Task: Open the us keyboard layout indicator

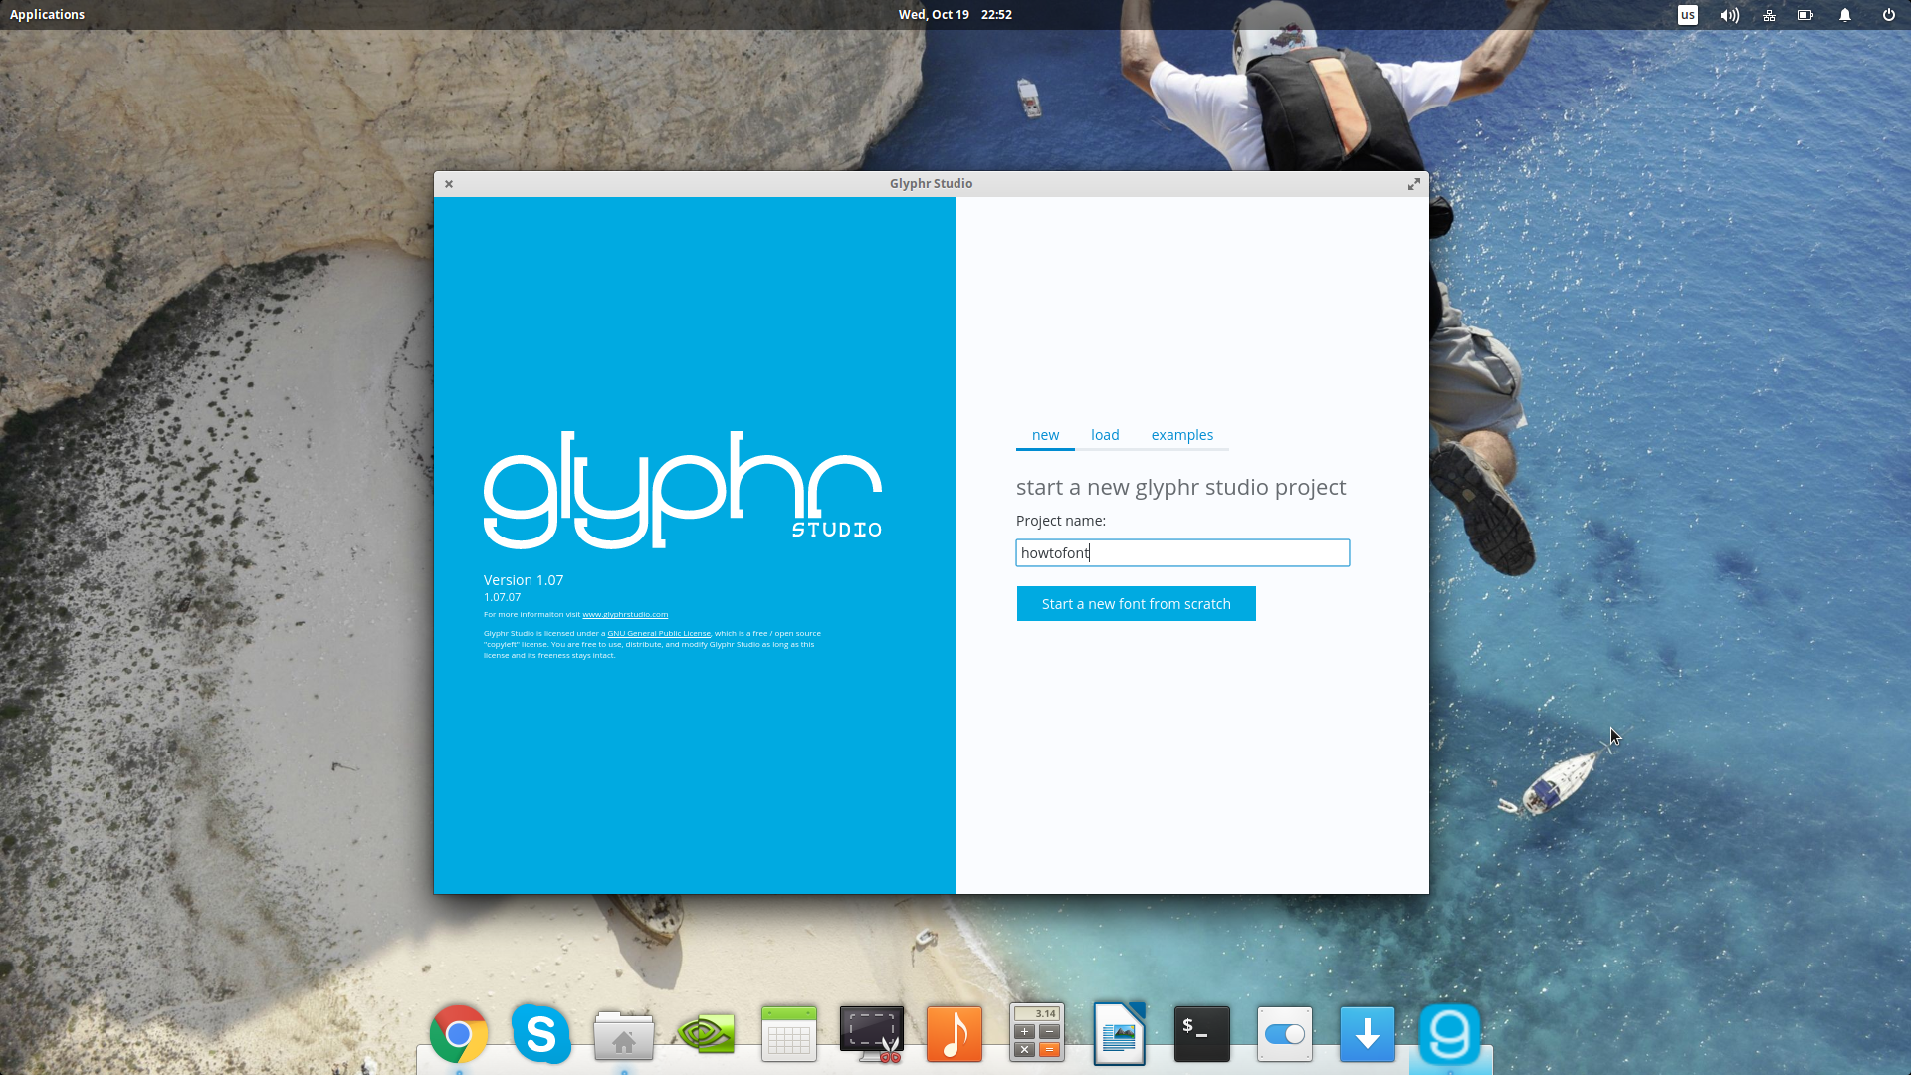Action: click(x=1688, y=15)
